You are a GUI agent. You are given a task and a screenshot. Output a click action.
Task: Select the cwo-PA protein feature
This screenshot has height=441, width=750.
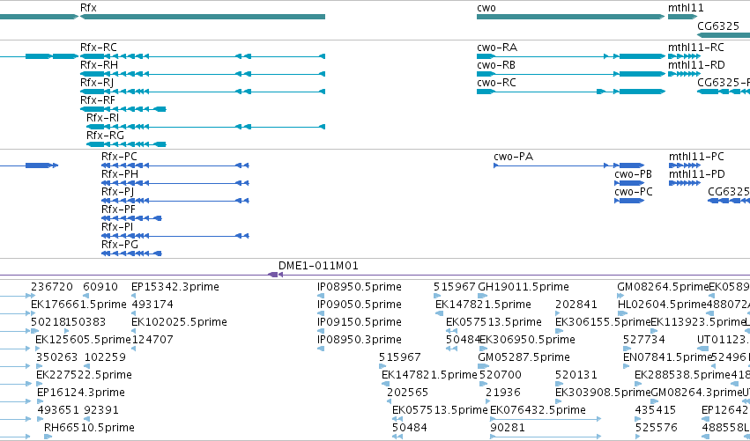[x=569, y=165]
